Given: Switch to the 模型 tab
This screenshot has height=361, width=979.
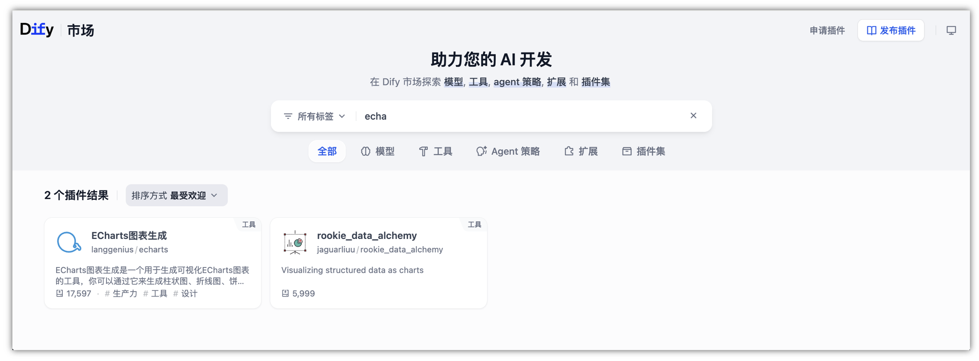Looking at the screenshot, I should tap(377, 151).
